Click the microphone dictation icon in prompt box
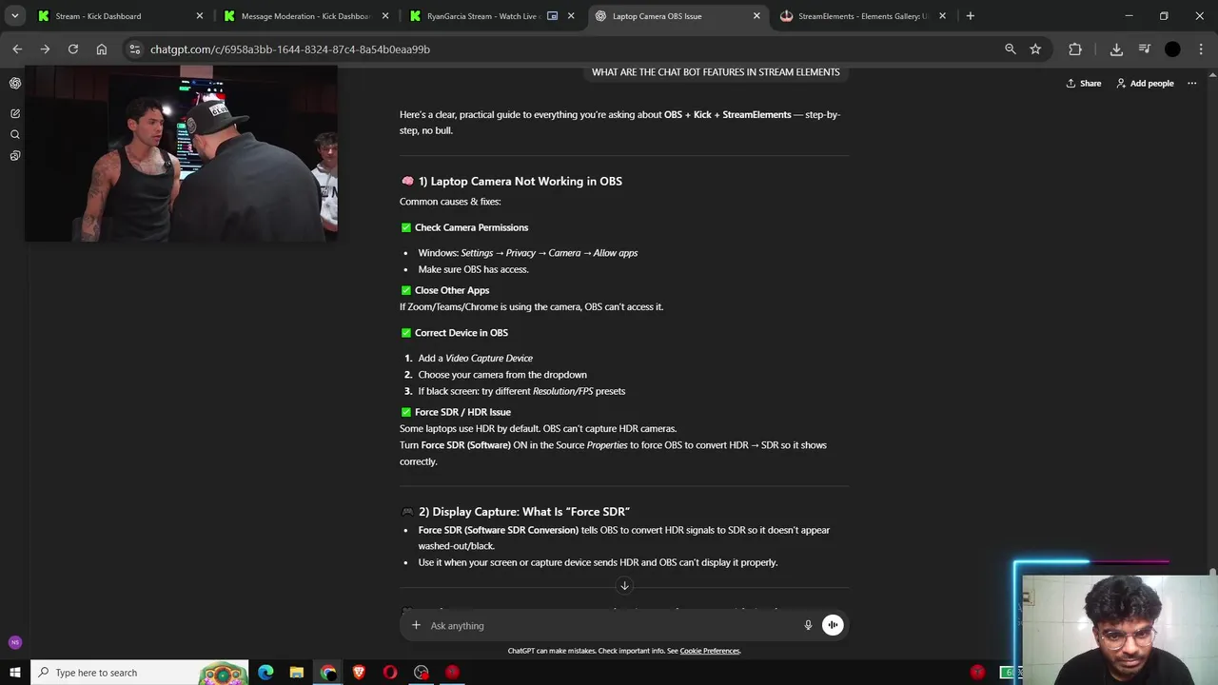This screenshot has height=685, width=1218. (808, 625)
